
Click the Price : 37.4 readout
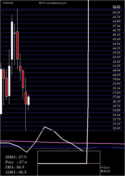16,162
